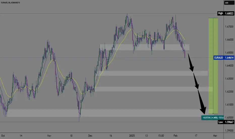The image size is (235, 139).
Task: Click the 1.67000 price axis value
Action: [229, 27]
